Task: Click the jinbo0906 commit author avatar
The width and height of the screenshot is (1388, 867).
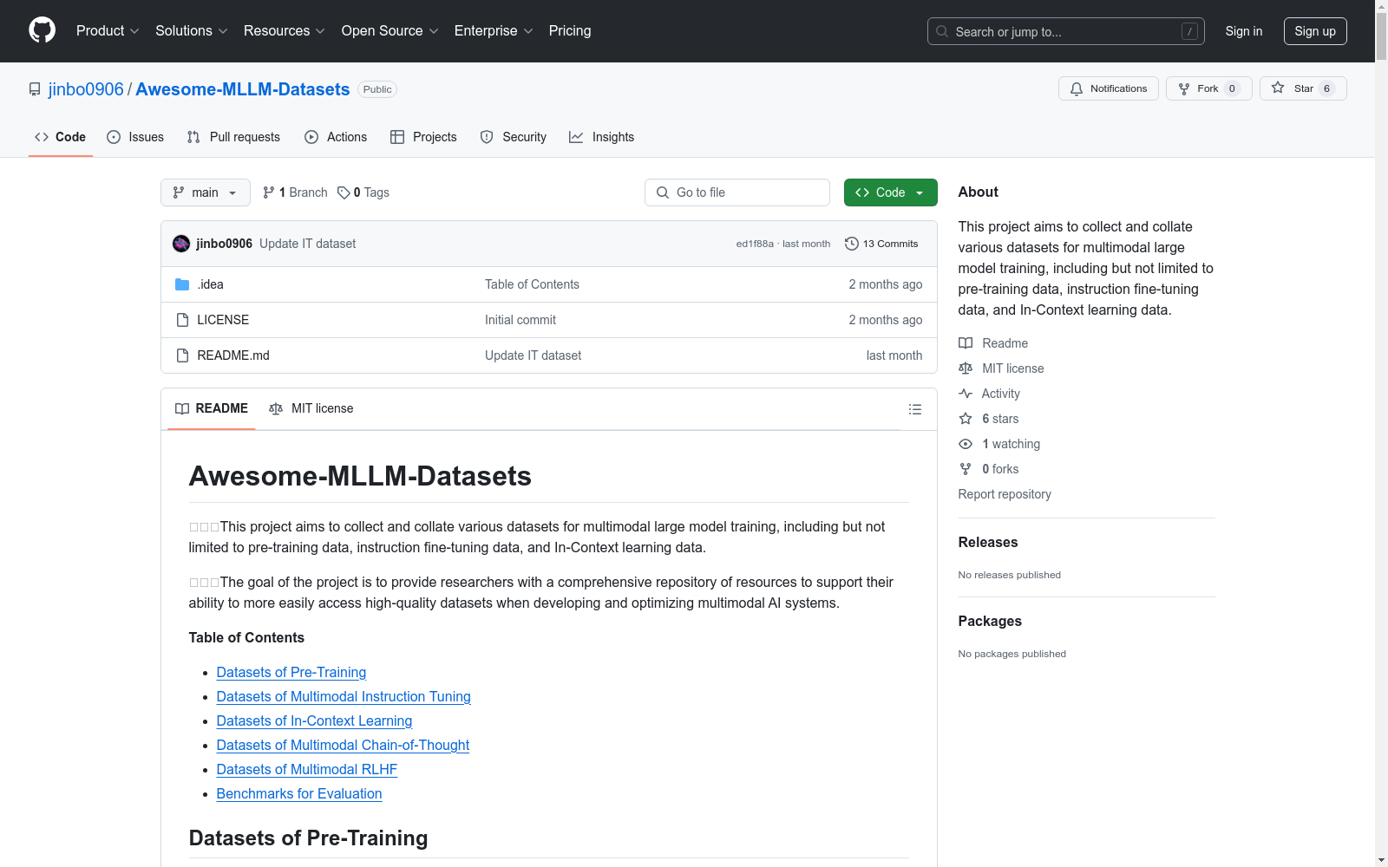Action: 181,244
